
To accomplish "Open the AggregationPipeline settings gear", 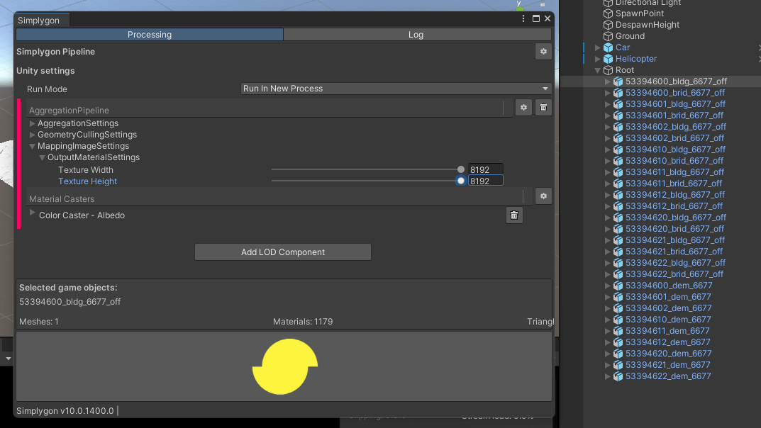I will [523, 108].
